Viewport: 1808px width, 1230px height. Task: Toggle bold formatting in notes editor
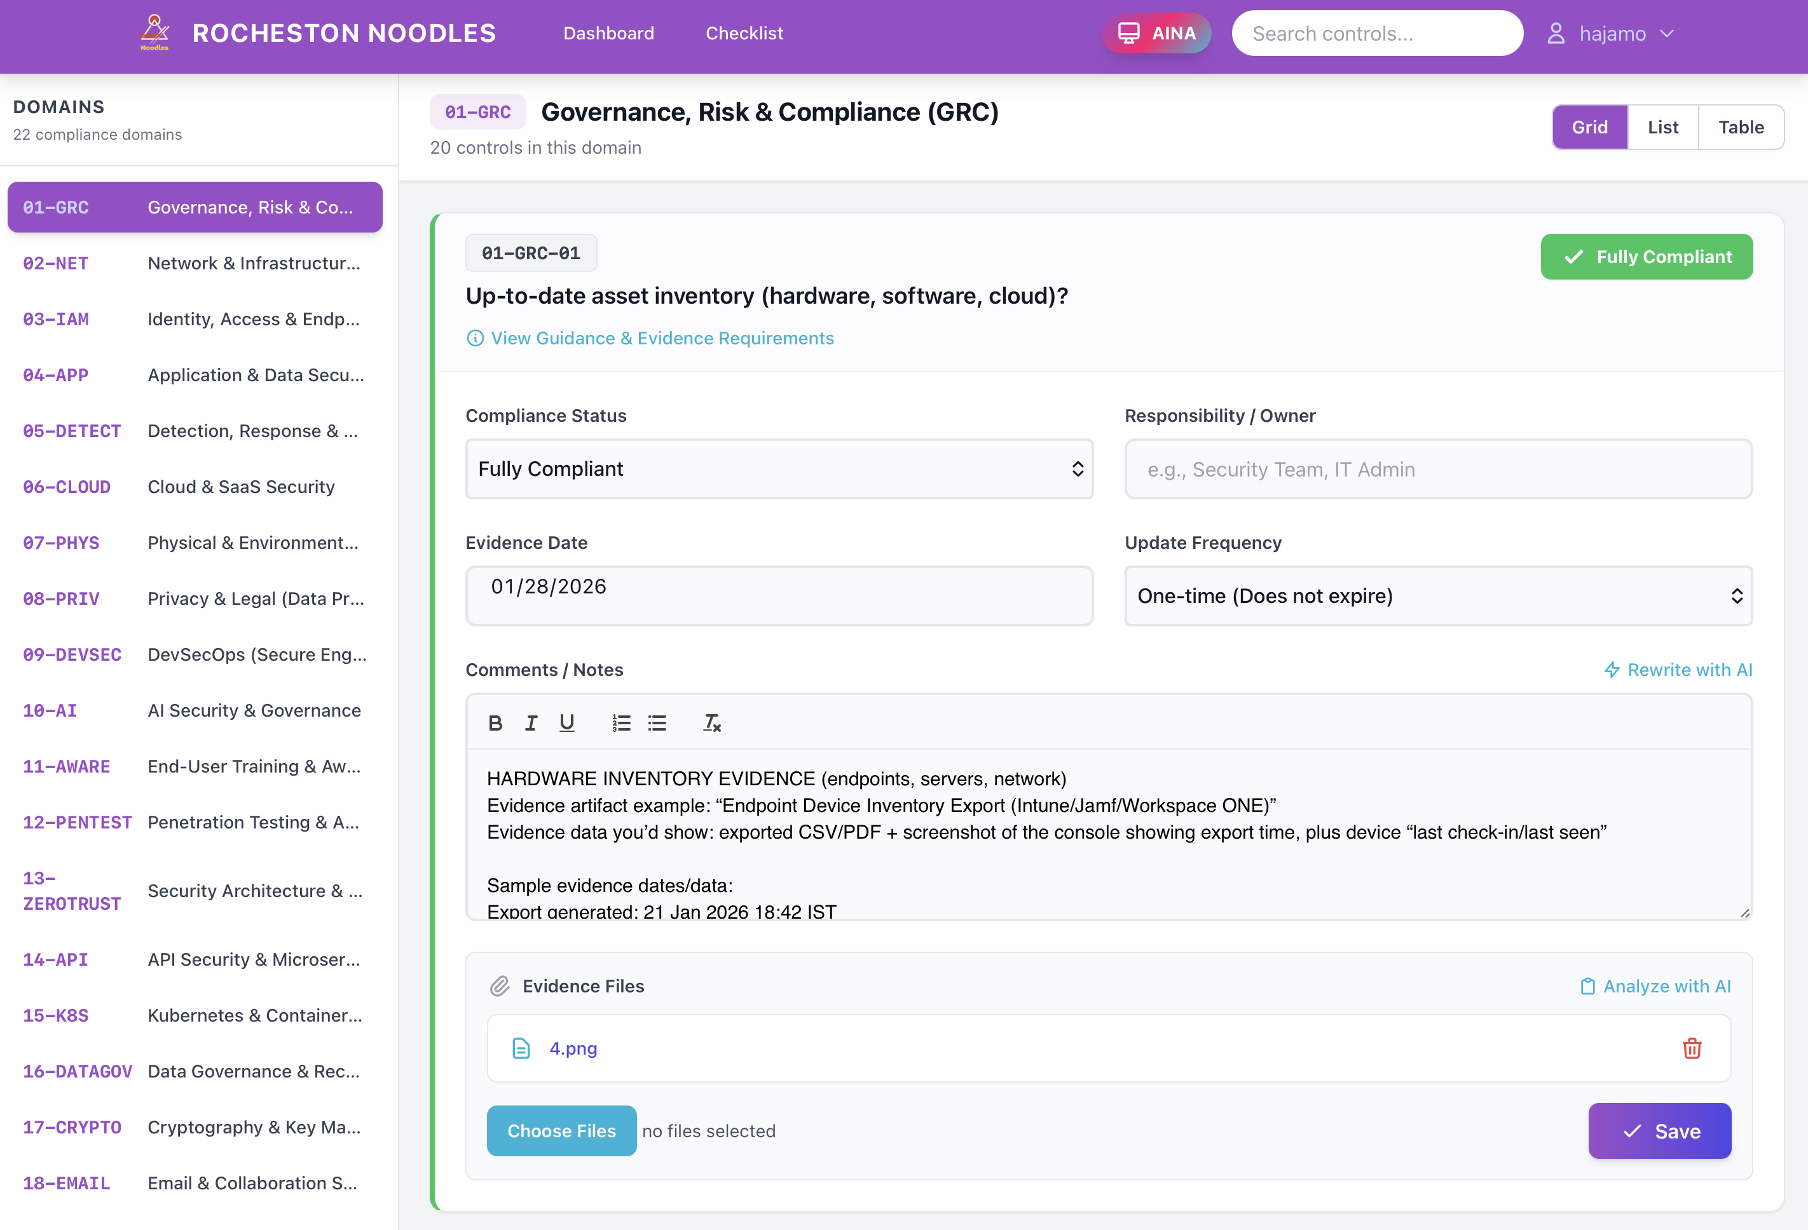pyautogui.click(x=495, y=723)
